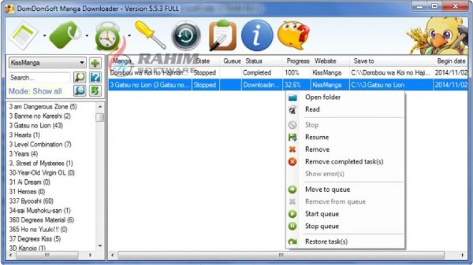Click the blue magnifier icon beside Mode label

click(80, 91)
